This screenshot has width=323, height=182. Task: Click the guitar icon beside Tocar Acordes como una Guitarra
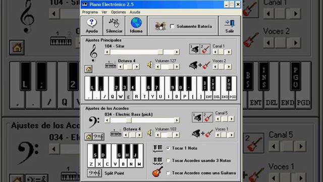pyautogui.click(x=157, y=172)
